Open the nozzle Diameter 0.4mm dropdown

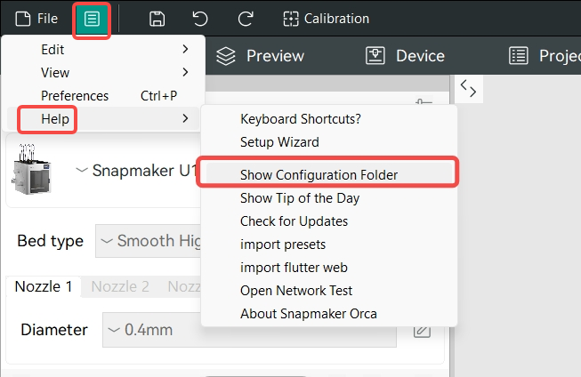pos(151,330)
